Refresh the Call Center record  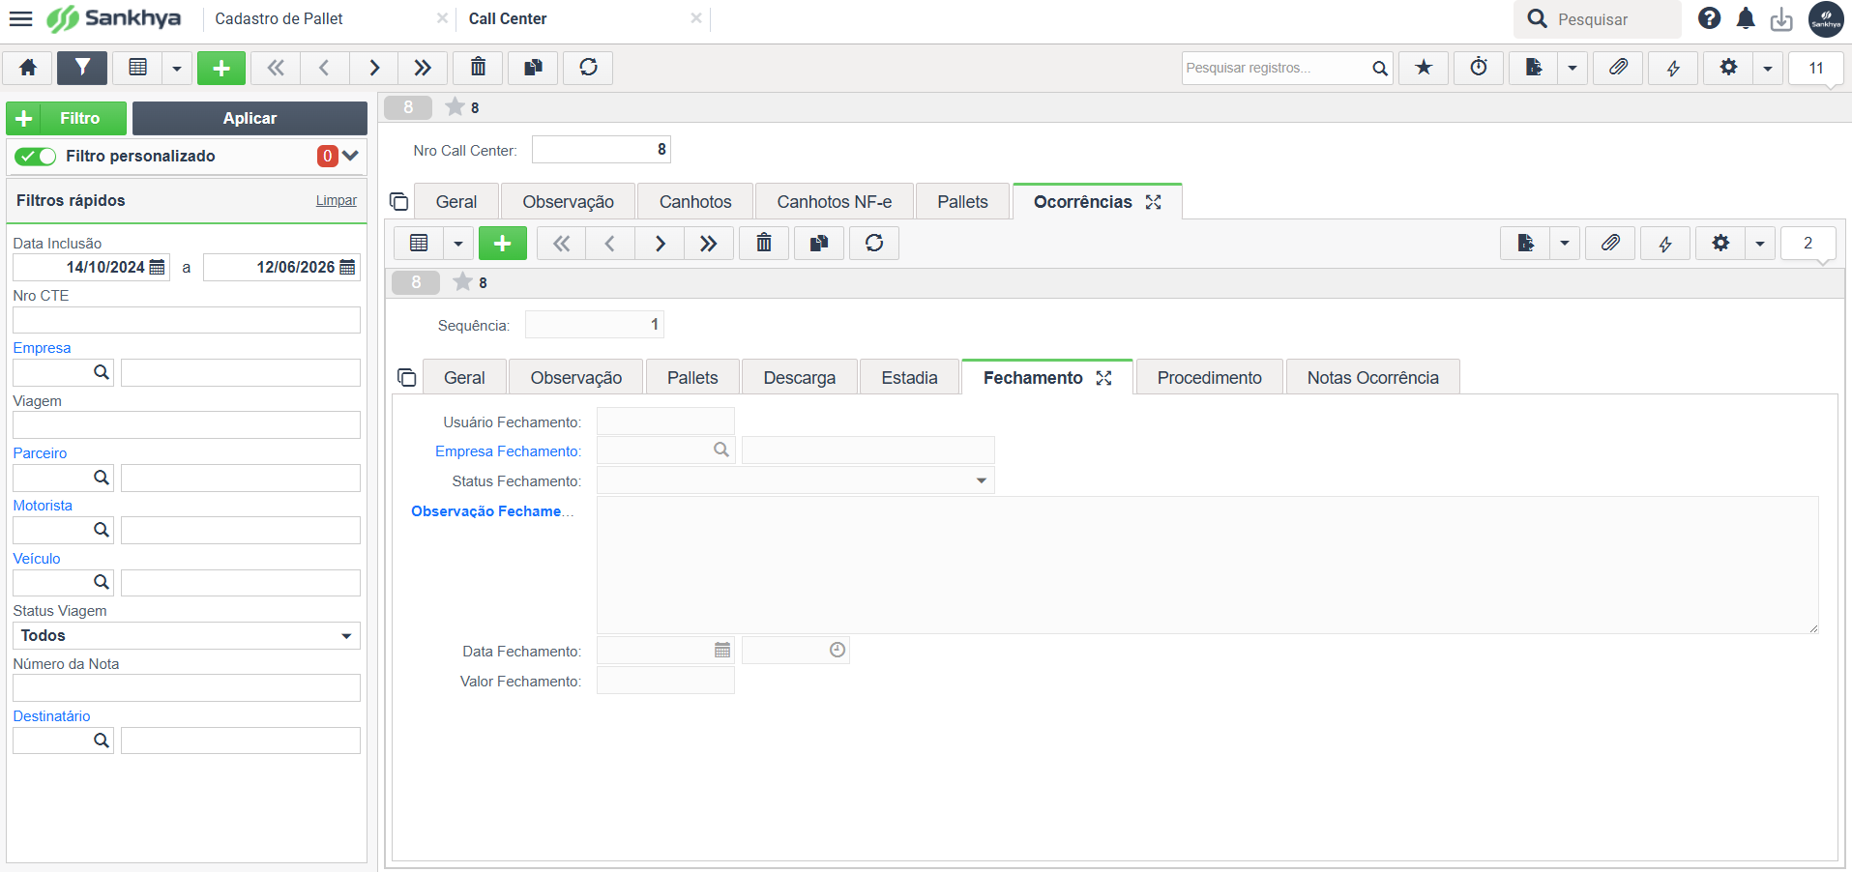[x=588, y=68]
